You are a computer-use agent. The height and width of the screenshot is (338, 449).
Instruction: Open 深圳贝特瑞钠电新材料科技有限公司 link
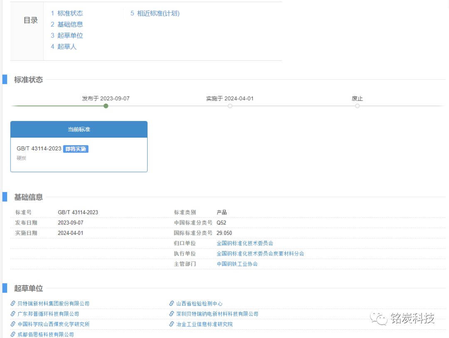[217, 314]
